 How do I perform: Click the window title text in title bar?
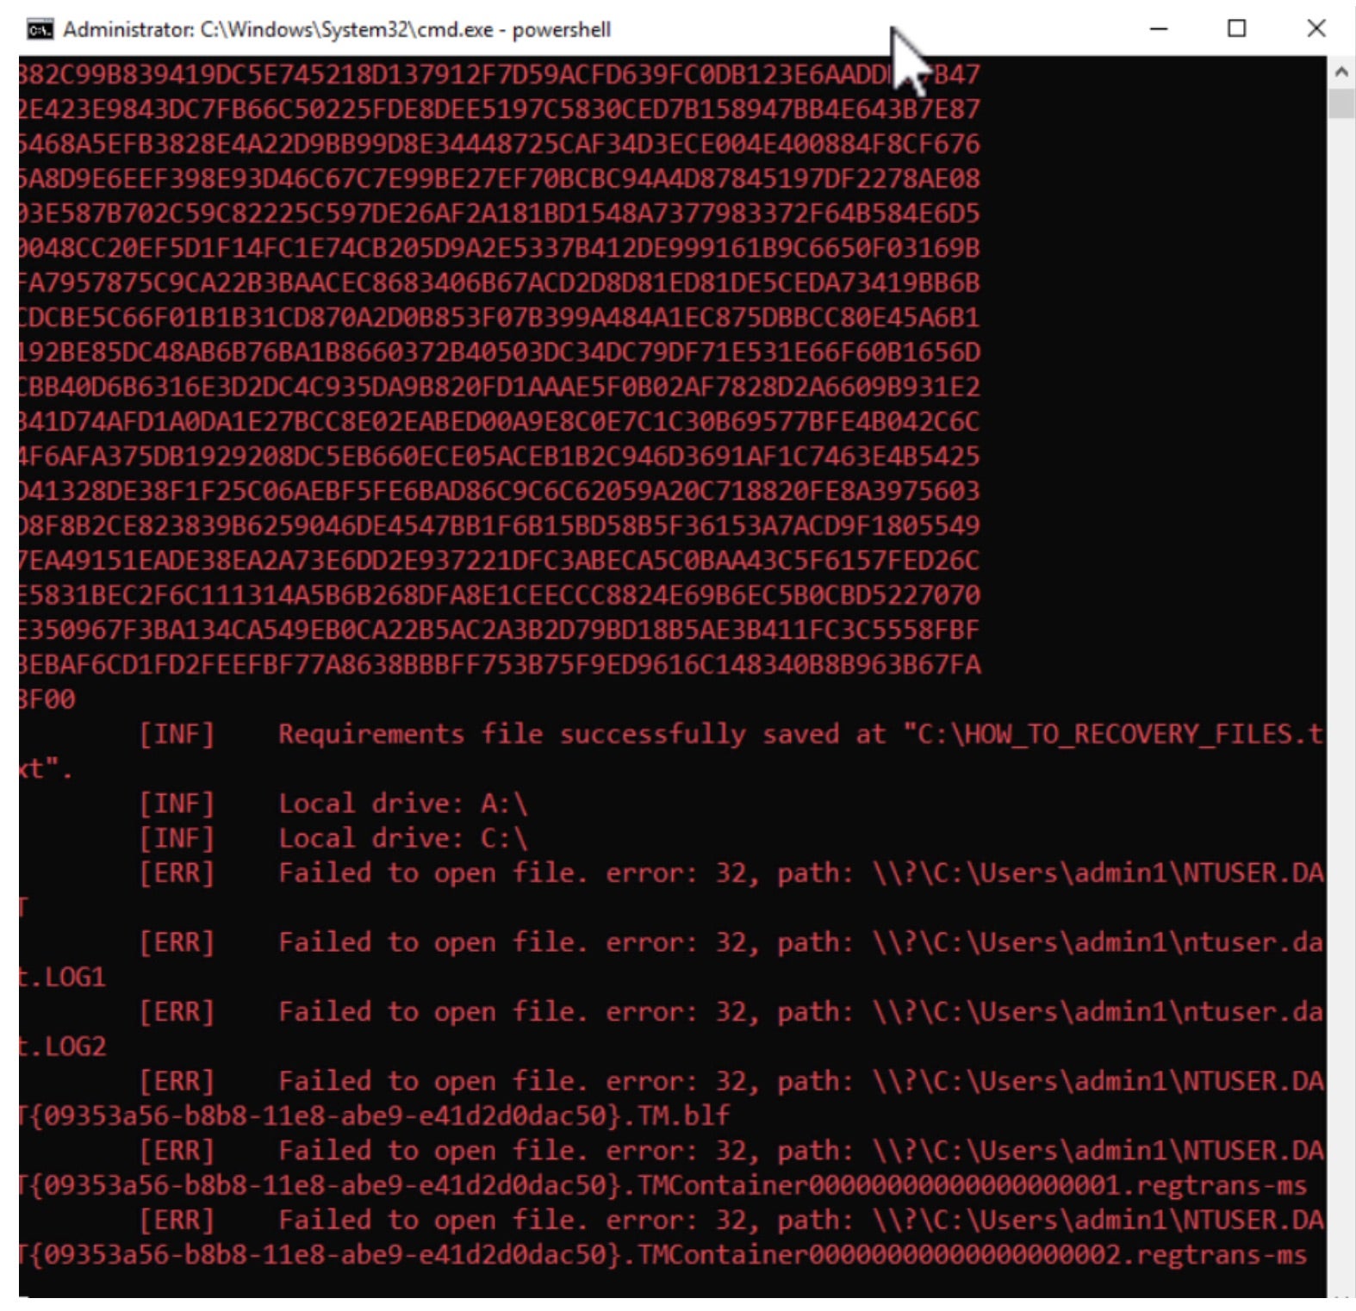[x=336, y=29]
